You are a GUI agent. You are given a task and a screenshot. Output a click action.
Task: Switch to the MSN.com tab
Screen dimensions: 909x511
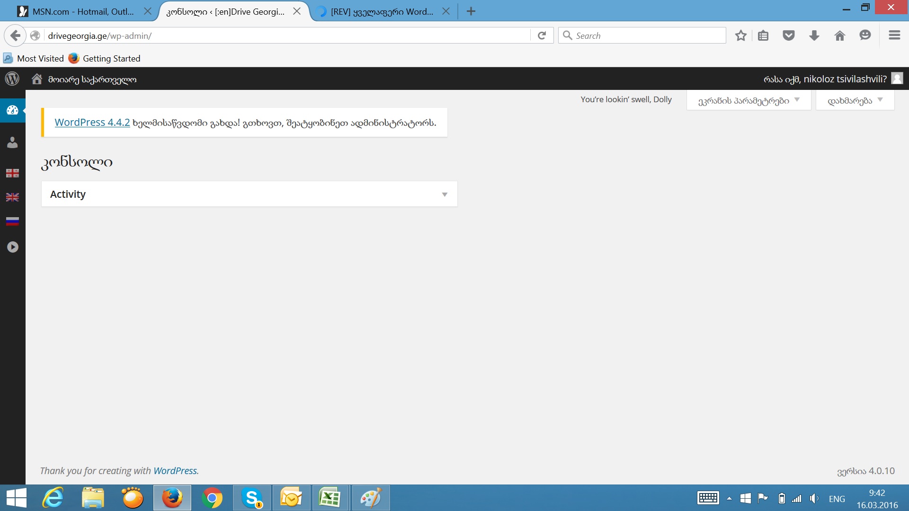pyautogui.click(x=83, y=11)
